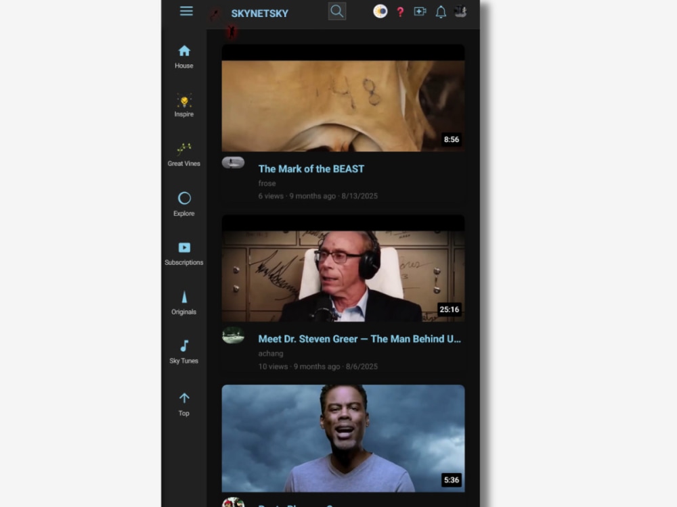
Task: Open the search magnifier icon
Action: (336, 11)
